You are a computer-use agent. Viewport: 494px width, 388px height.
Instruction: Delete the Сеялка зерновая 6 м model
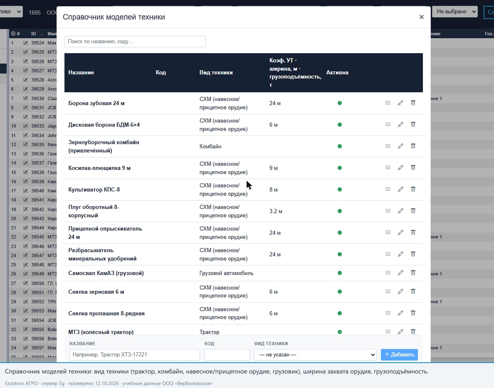[x=413, y=292]
